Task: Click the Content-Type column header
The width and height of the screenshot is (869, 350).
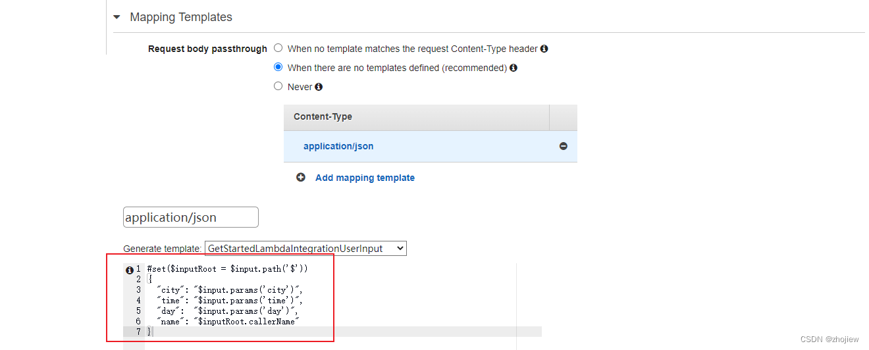Action: [x=323, y=116]
